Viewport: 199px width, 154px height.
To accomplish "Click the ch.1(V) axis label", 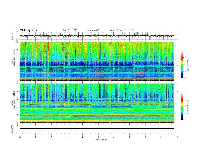I will click(x=12, y=36).
